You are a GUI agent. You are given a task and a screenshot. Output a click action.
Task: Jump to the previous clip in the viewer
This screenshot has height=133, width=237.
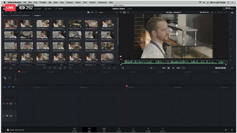164,68
